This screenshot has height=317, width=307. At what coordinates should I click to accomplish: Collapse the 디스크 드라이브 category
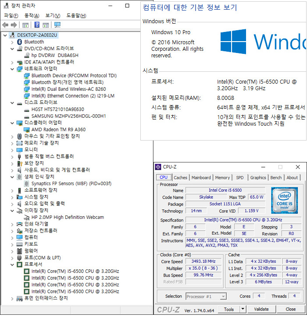tap(12, 103)
